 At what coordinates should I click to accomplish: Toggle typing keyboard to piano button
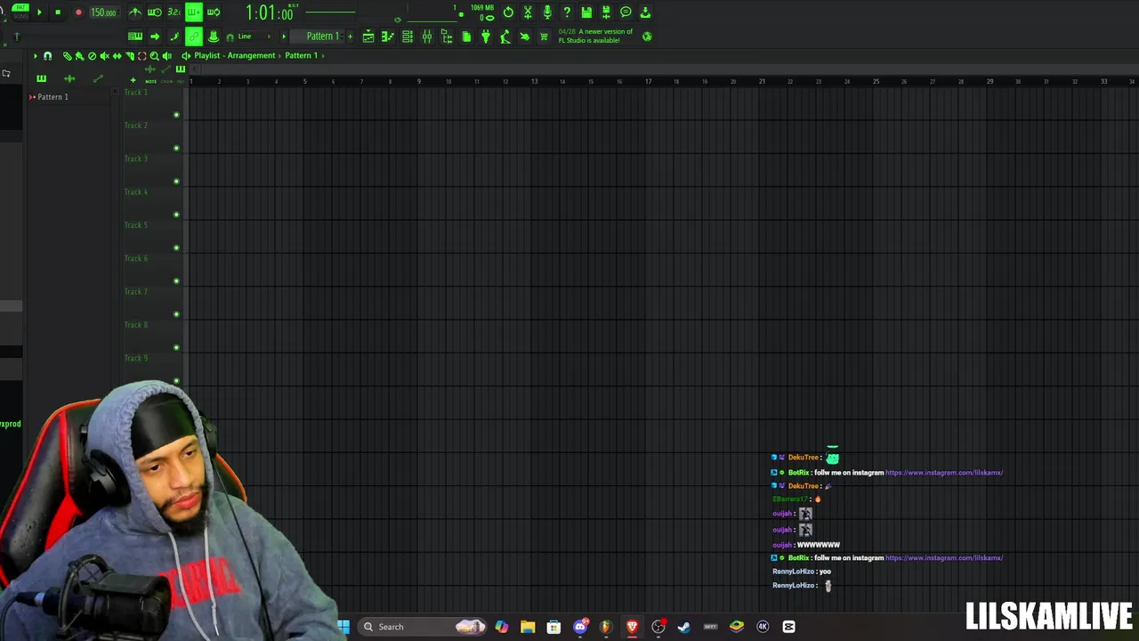click(x=135, y=37)
